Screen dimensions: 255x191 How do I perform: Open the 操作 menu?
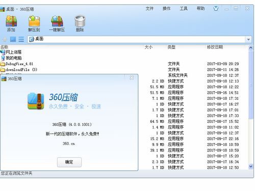(x=166, y=9)
